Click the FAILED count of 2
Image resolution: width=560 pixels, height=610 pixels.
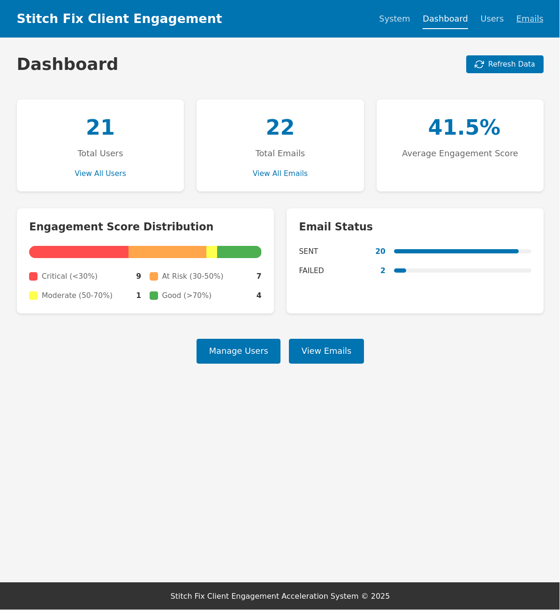tap(383, 271)
